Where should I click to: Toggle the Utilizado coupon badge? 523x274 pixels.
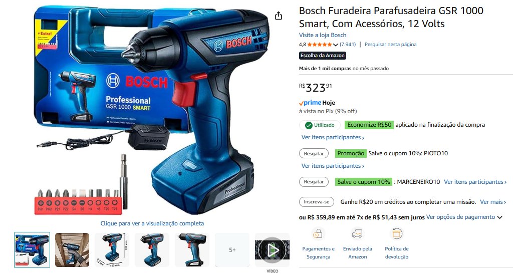pyautogui.click(x=320, y=125)
